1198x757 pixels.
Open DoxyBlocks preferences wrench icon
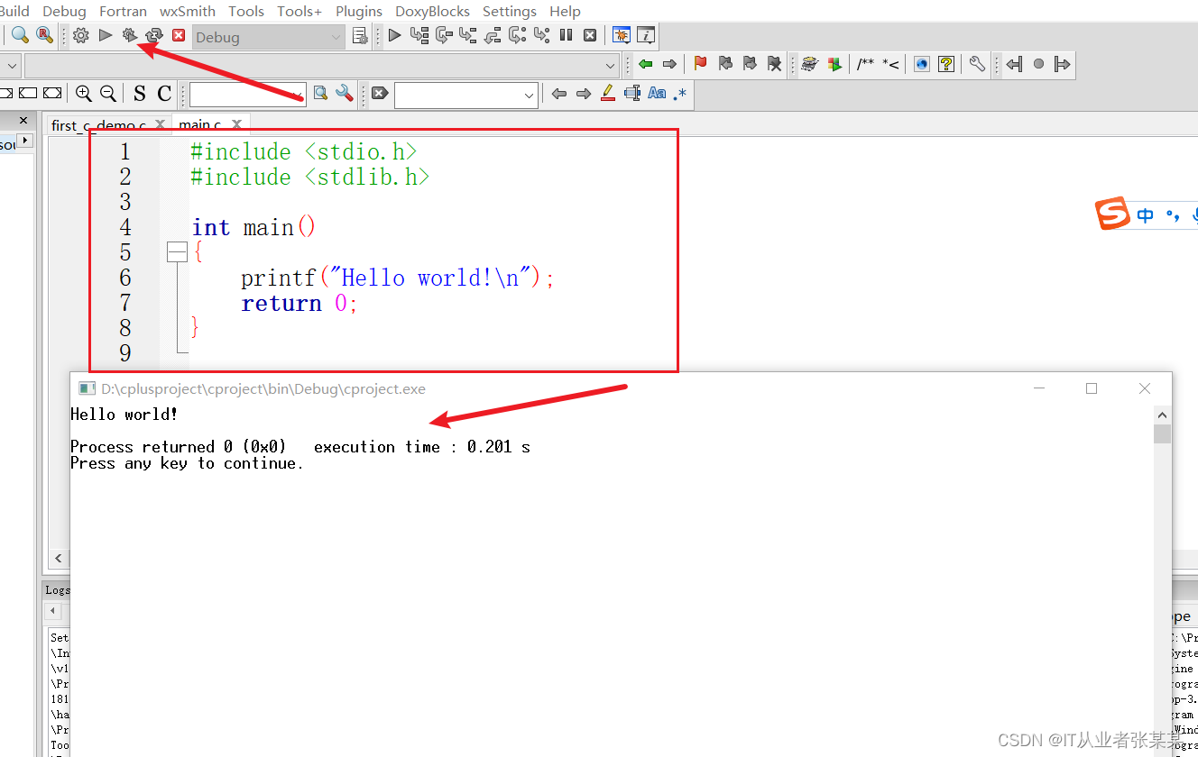(977, 64)
